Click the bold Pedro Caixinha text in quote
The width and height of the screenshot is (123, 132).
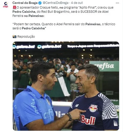[33, 28]
